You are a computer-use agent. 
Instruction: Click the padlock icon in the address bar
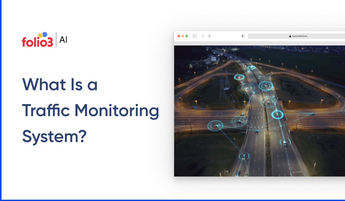pyautogui.click(x=291, y=36)
